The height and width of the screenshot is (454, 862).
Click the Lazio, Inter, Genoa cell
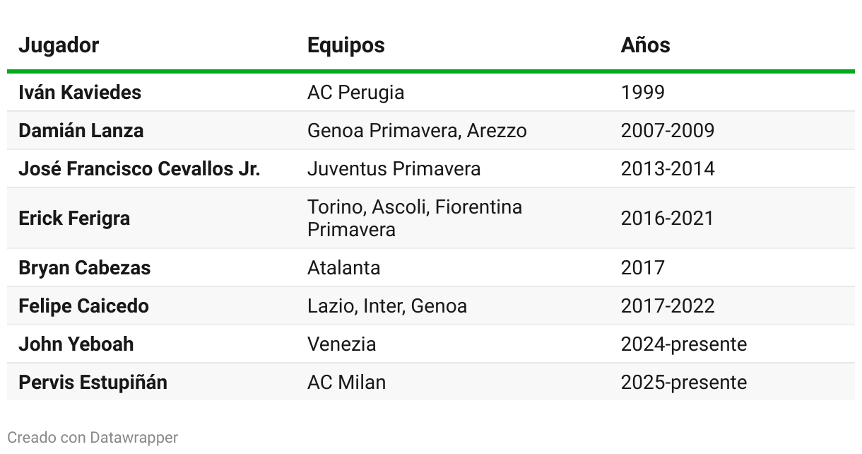pos(387,306)
